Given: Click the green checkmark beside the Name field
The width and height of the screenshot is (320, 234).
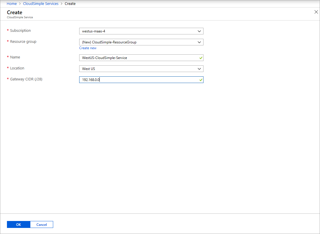Looking at the screenshot, I should point(200,58).
